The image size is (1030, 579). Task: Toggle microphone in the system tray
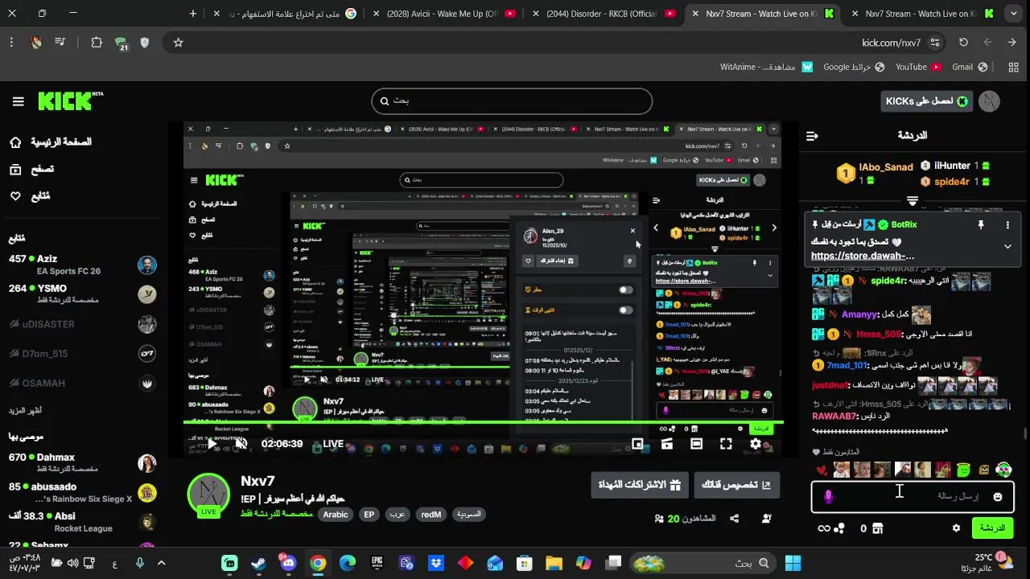coord(140,563)
